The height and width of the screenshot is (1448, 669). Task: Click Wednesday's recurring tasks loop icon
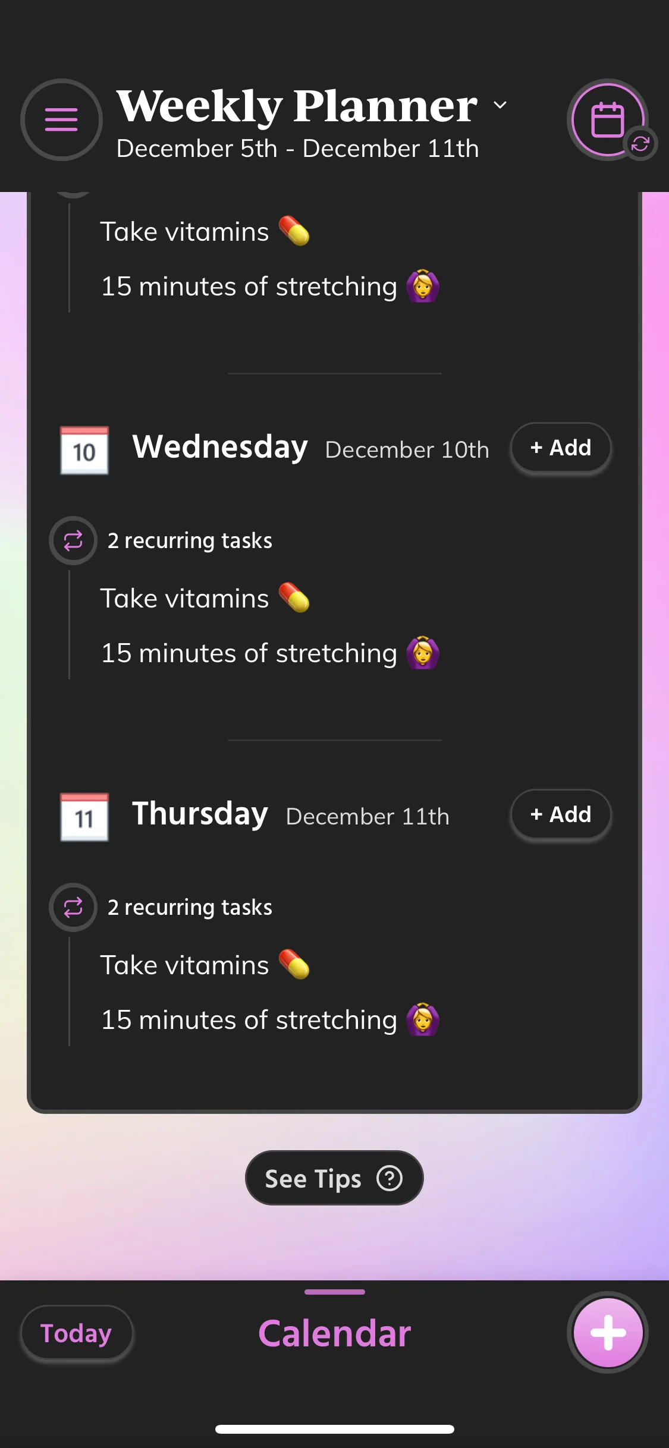(x=73, y=540)
